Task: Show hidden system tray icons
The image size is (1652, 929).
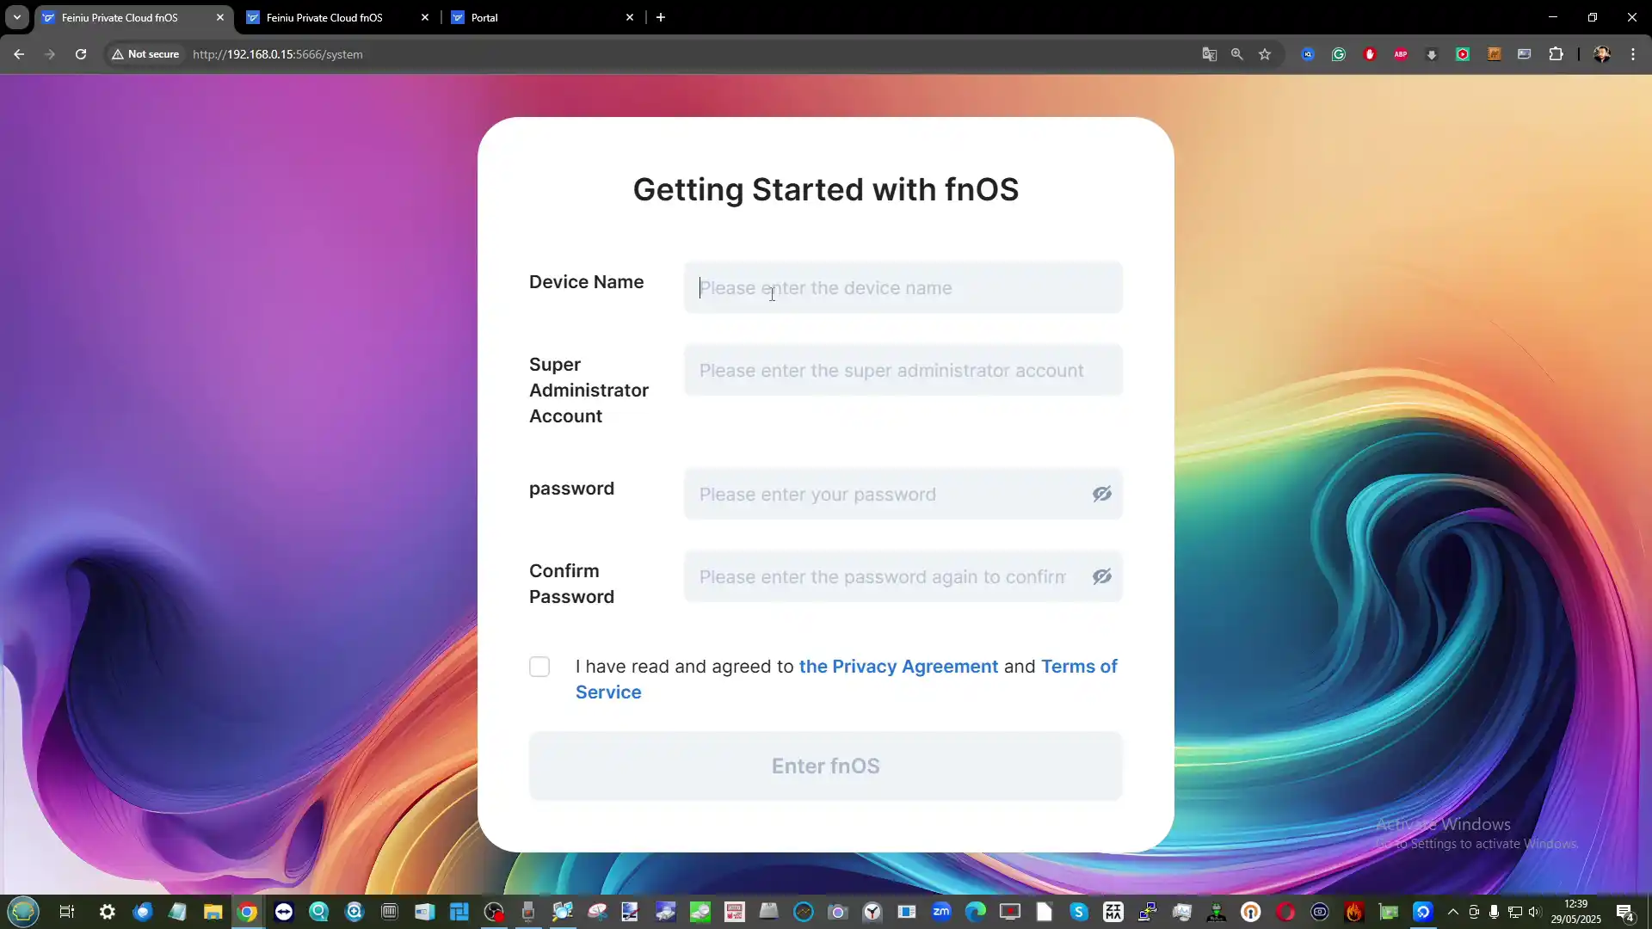Action: click(x=1453, y=912)
